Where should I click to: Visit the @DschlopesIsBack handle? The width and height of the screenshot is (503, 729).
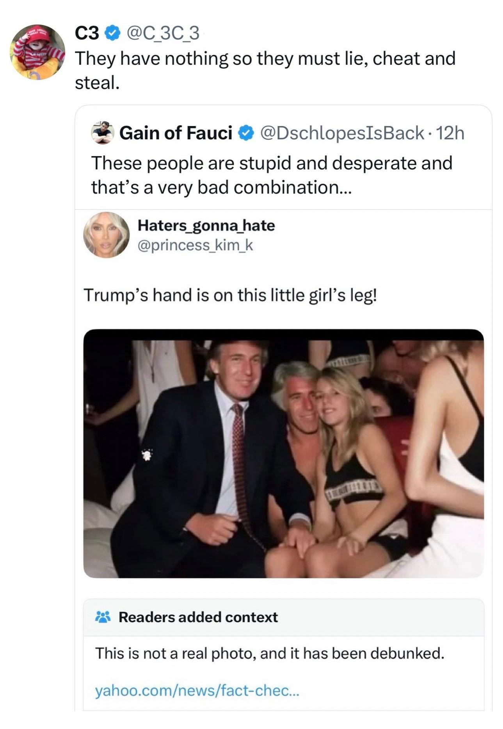point(341,133)
